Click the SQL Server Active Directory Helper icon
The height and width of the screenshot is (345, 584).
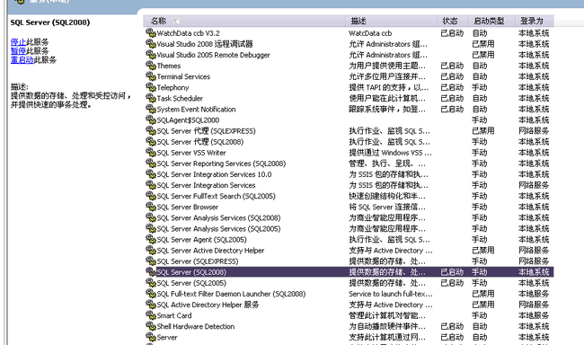150,250
